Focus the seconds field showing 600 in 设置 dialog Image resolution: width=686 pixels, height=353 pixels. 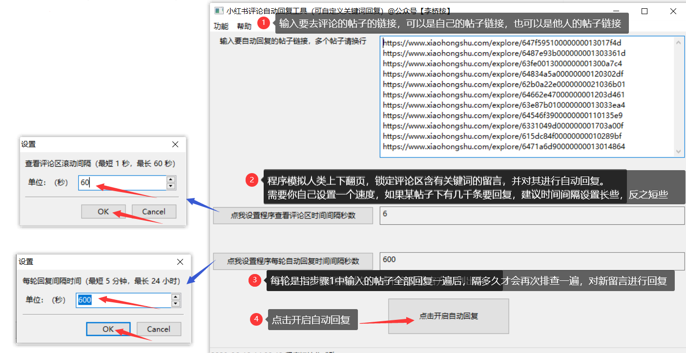[124, 300]
